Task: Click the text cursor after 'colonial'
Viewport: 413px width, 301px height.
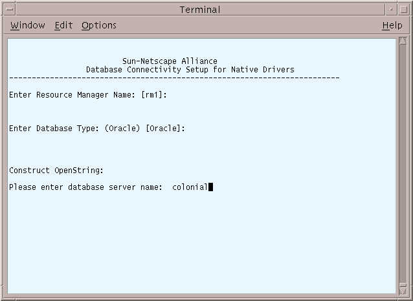Action: pos(211,187)
